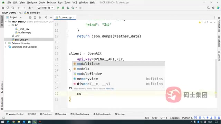Run the current file with the green play button
Screen dimensions: 221x124
58,8
